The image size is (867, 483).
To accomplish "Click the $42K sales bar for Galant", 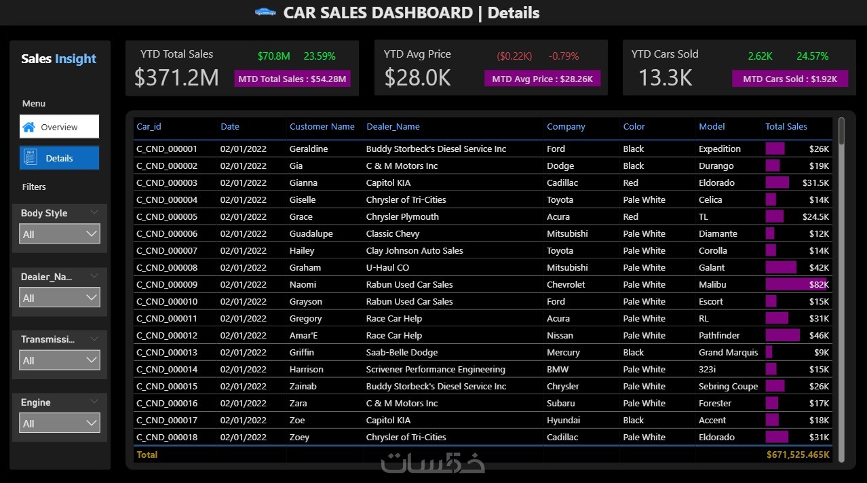I will pyautogui.click(x=781, y=267).
